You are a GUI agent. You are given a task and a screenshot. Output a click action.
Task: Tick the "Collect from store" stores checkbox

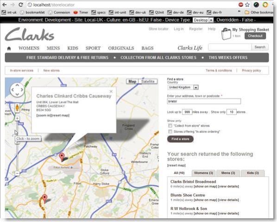[170, 125]
